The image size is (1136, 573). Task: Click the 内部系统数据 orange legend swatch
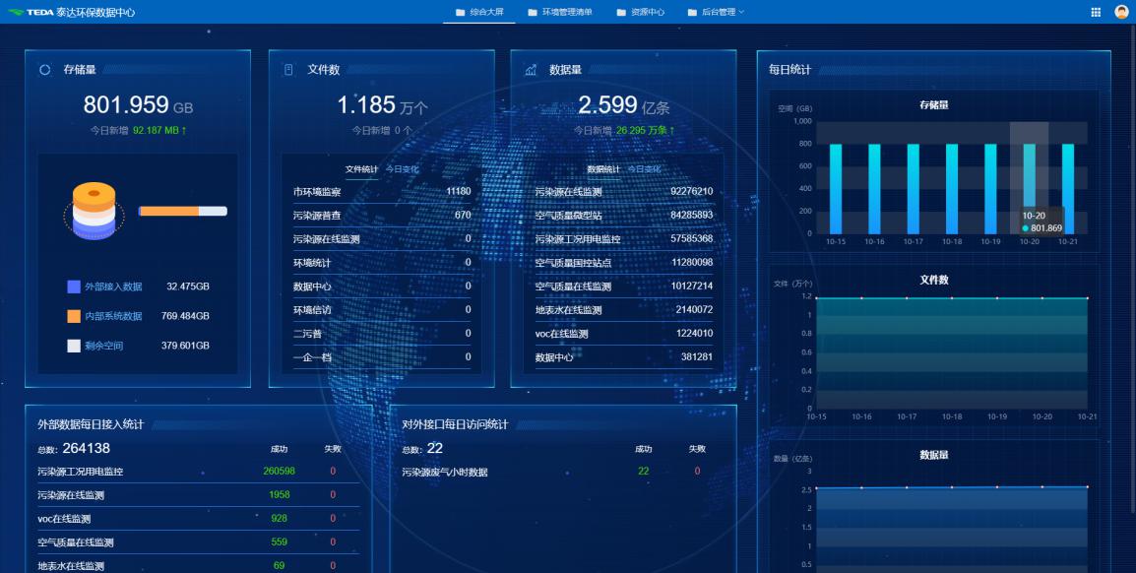click(74, 316)
